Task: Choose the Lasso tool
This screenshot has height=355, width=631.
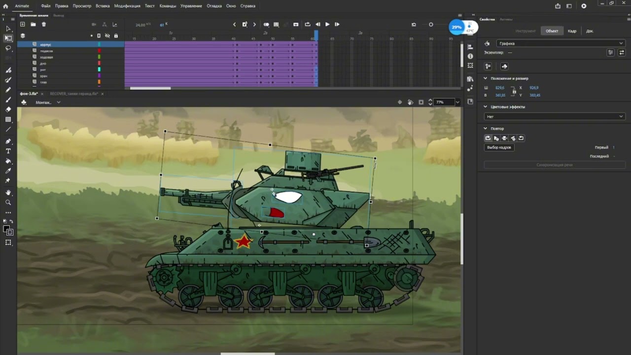Action: [x=8, y=48]
